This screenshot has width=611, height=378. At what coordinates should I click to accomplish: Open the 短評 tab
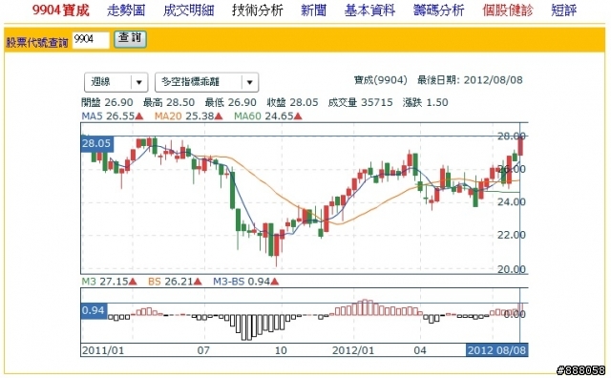coord(564,10)
